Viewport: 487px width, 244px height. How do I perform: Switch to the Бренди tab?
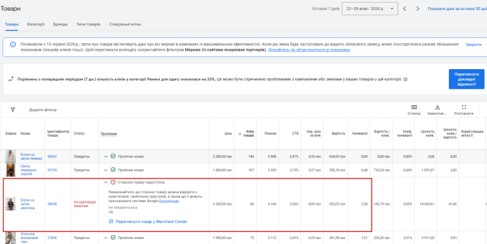(x=60, y=24)
